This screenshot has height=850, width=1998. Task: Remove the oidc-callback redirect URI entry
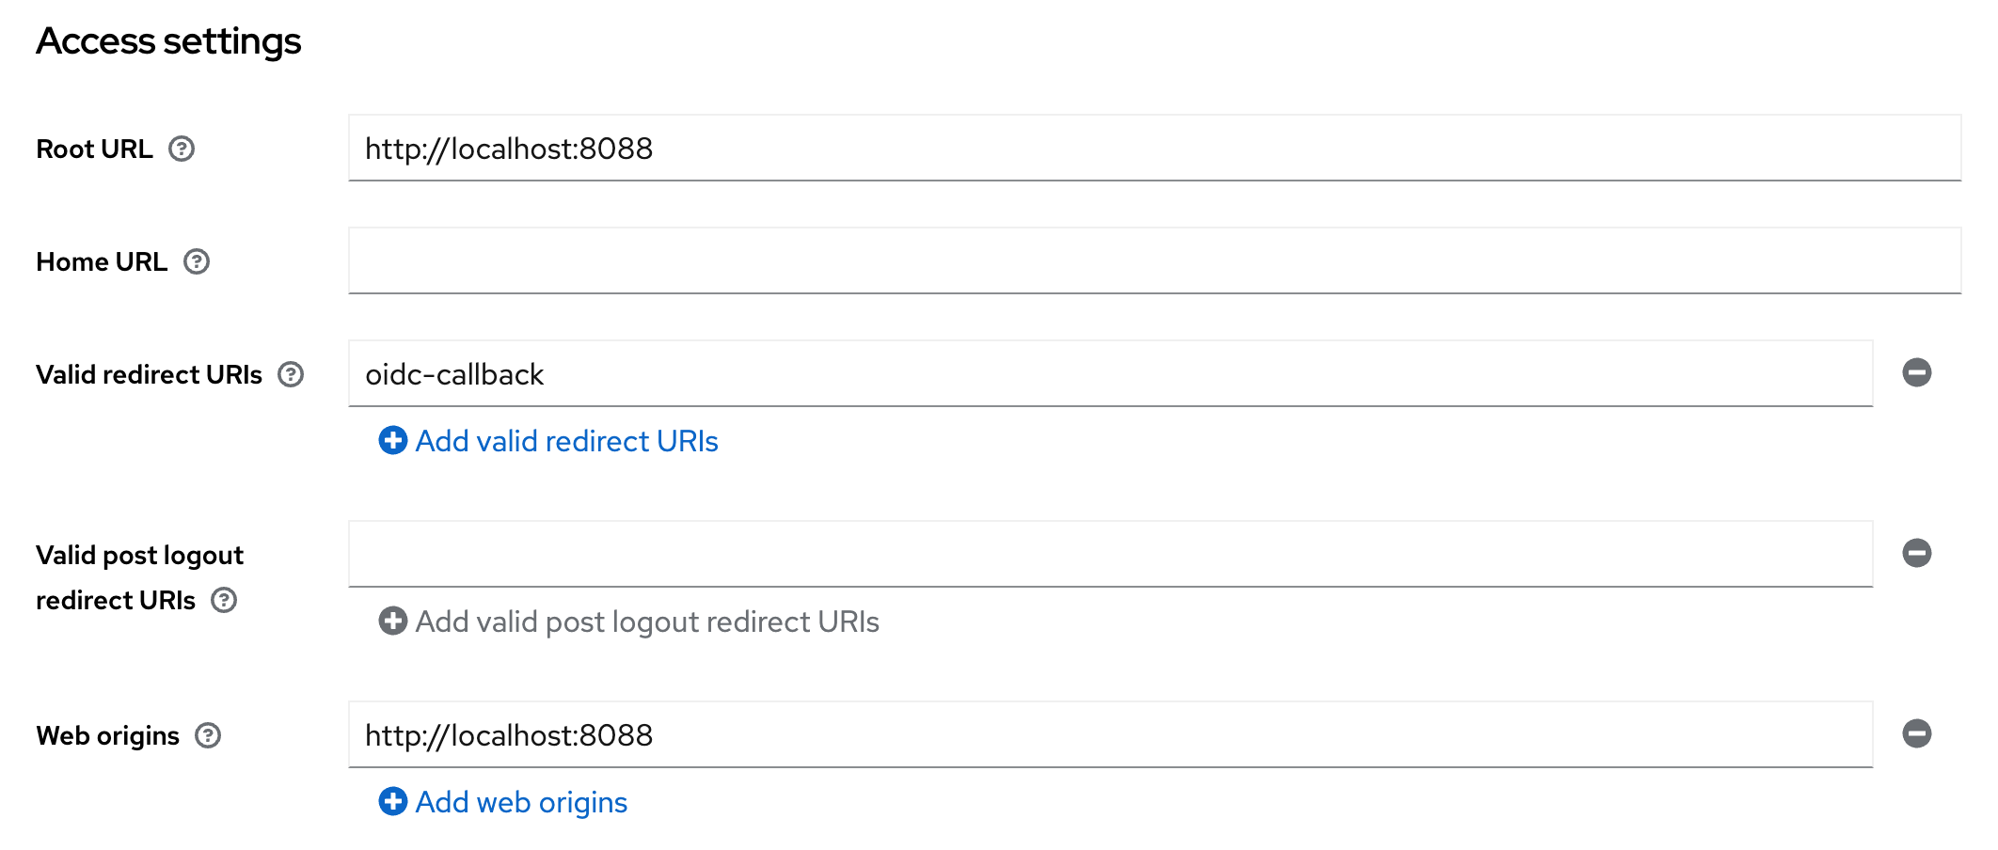pos(1918,373)
